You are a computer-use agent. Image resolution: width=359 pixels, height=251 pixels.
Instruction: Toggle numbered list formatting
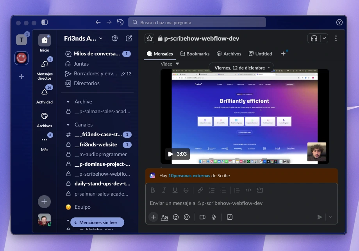[212, 190]
